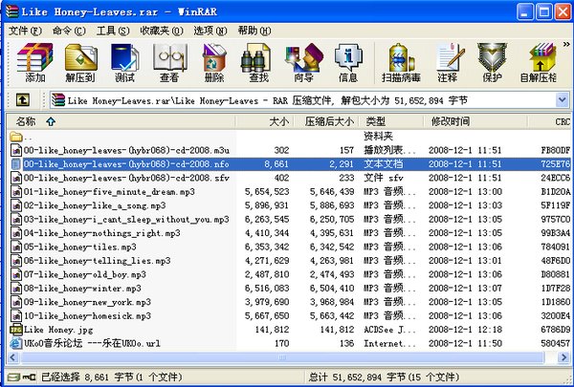Click the Like Honey.jpg file icon
Viewport: 574px width, 387px height.
[16, 330]
